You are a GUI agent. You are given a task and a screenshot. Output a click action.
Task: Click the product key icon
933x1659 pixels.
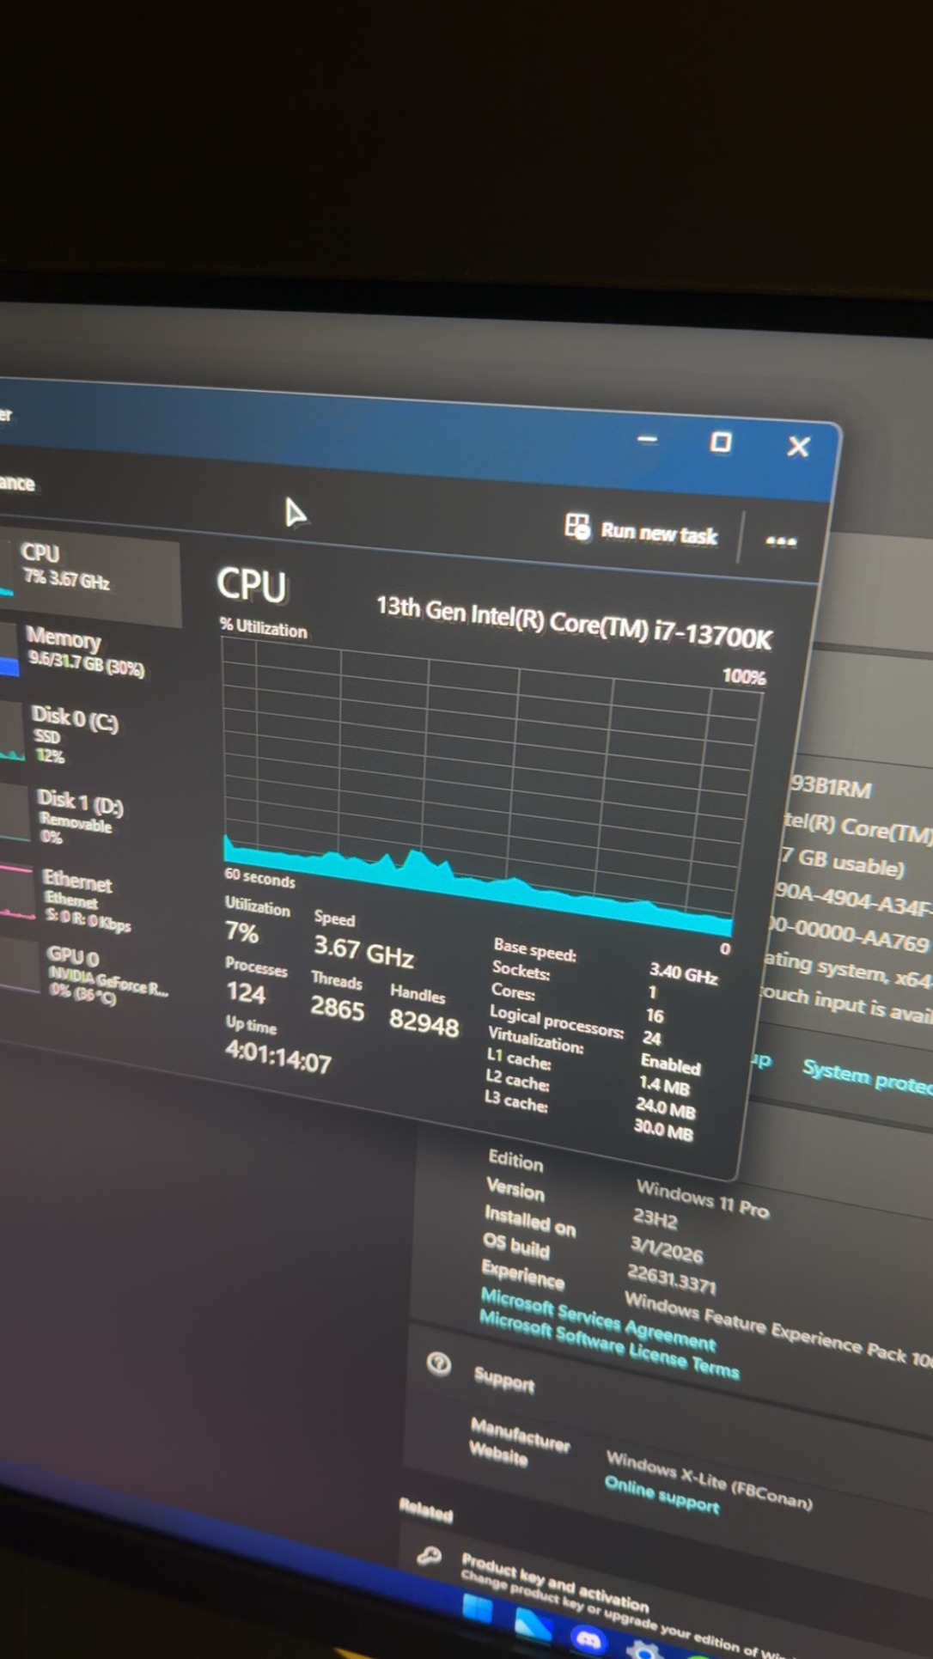pyautogui.click(x=429, y=1556)
